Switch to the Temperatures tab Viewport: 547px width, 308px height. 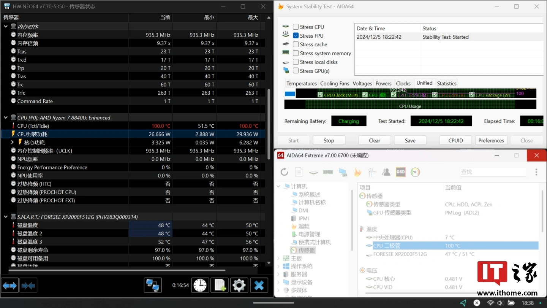pos(301,83)
